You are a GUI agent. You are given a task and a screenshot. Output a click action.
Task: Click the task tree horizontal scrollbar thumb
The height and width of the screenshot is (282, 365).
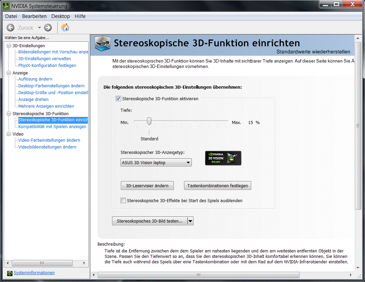pyautogui.click(x=42, y=263)
